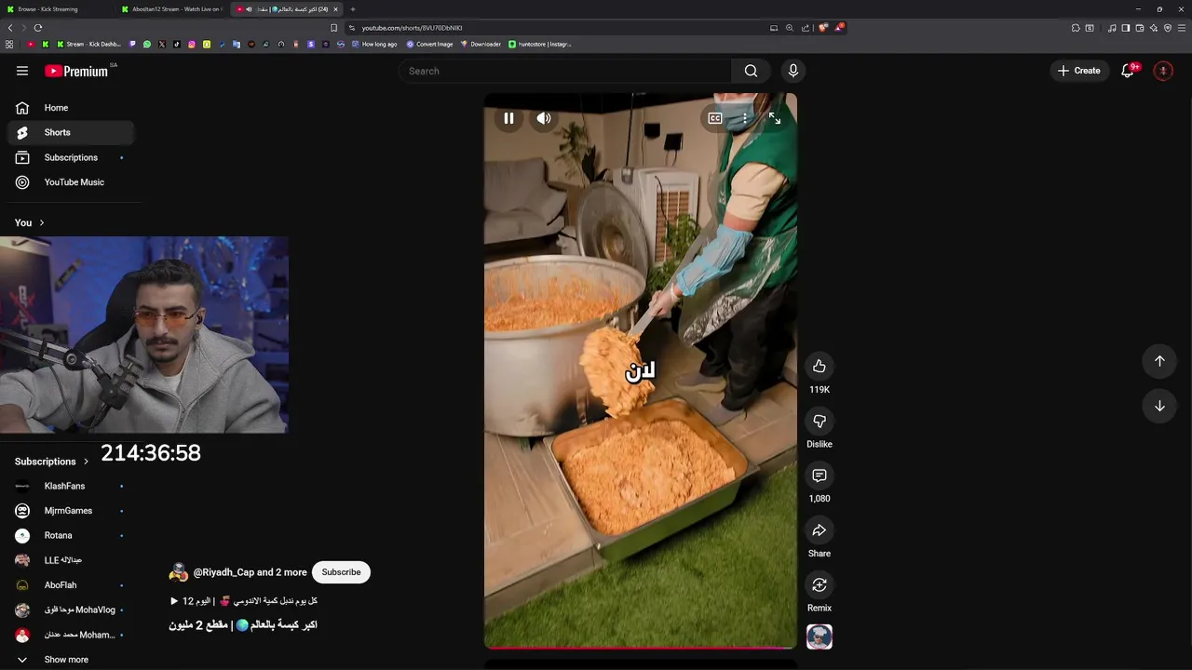The width and height of the screenshot is (1192, 670).
Task: Go back in the browser
Action: point(10,28)
